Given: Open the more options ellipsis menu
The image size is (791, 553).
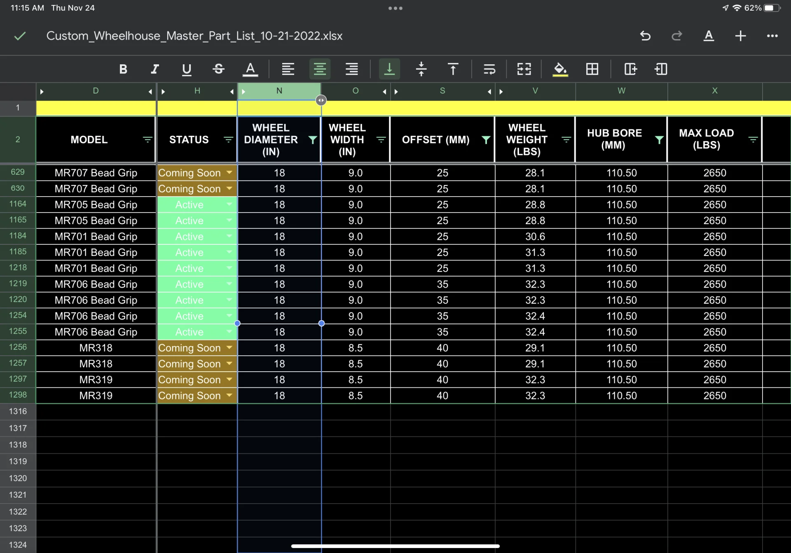Looking at the screenshot, I should click(x=772, y=36).
